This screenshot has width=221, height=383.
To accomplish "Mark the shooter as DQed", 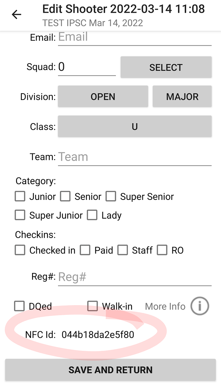I will click(x=19, y=306).
